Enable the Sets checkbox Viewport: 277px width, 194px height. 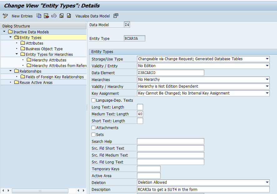pyautogui.click(x=94, y=135)
